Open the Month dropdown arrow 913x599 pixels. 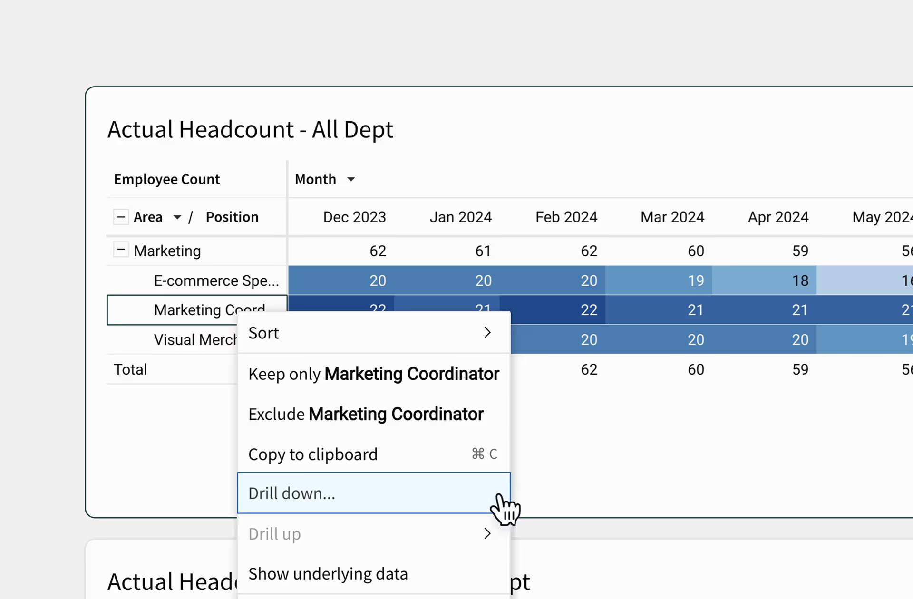point(351,179)
